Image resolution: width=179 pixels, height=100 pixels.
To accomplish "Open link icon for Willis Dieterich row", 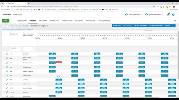I will (x=7, y=84).
